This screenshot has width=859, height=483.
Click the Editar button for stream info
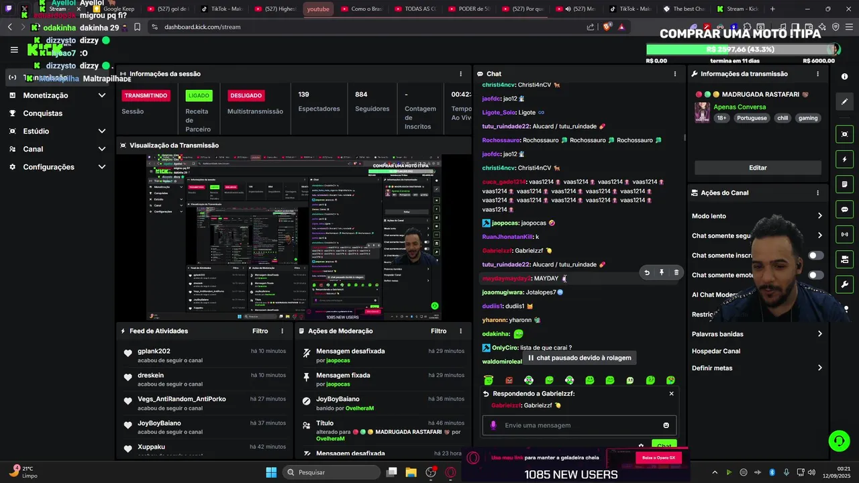tap(758, 168)
